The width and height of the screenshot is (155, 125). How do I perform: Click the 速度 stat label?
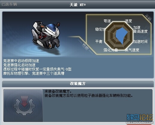[x=128, y=21]
